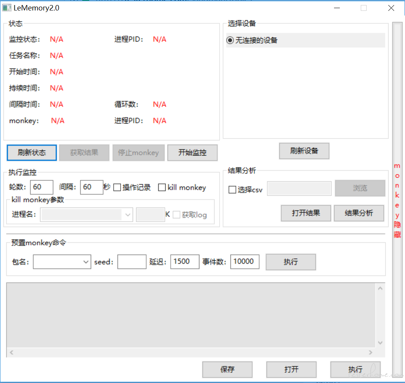
Task: Select the 无连接的设备 radio button
Action: tap(230, 40)
